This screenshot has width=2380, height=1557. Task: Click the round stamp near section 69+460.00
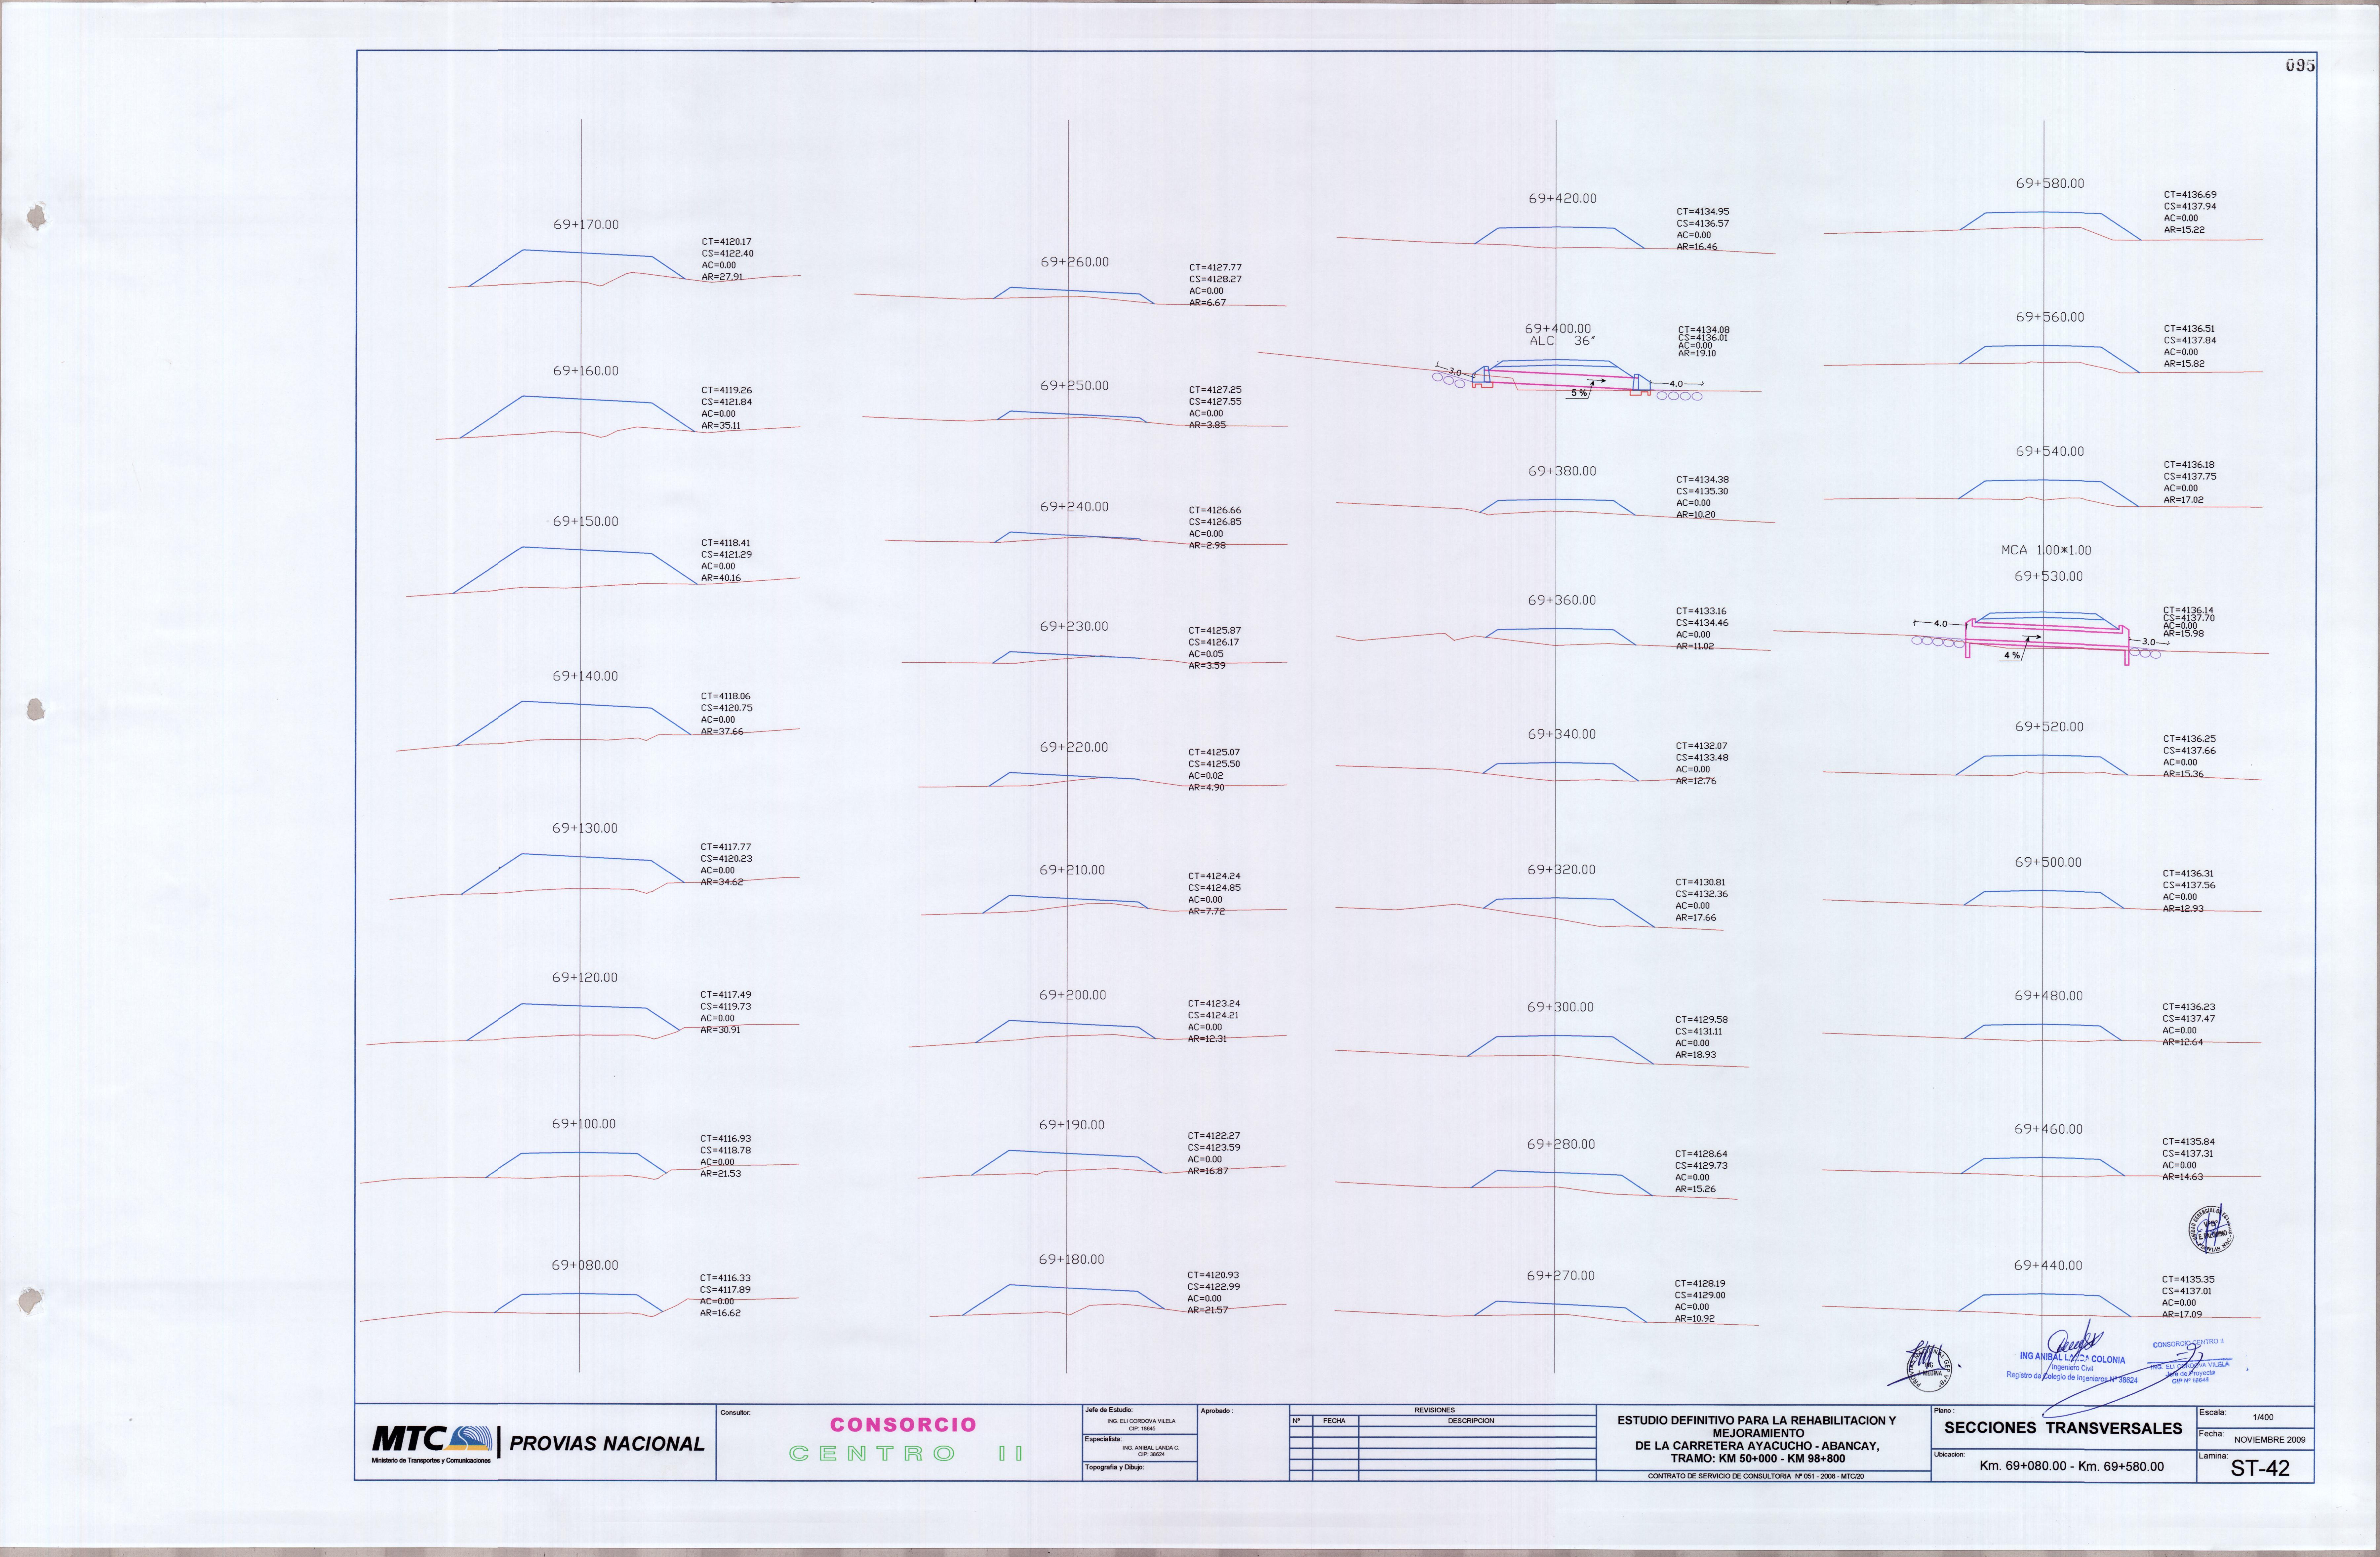coord(2211,1229)
